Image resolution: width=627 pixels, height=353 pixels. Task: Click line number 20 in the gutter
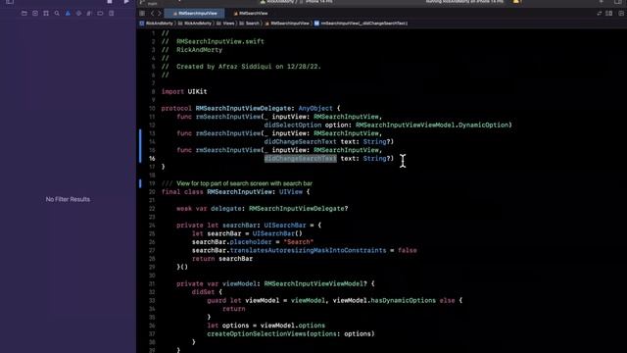(x=152, y=192)
